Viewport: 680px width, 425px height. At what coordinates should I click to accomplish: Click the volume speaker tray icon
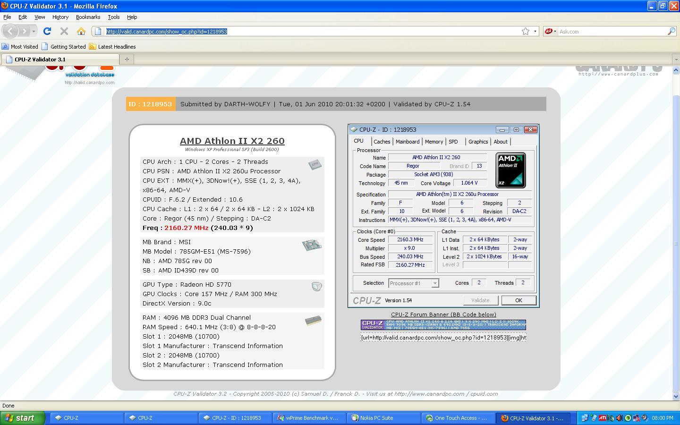pyautogui.click(x=620, y=418)
